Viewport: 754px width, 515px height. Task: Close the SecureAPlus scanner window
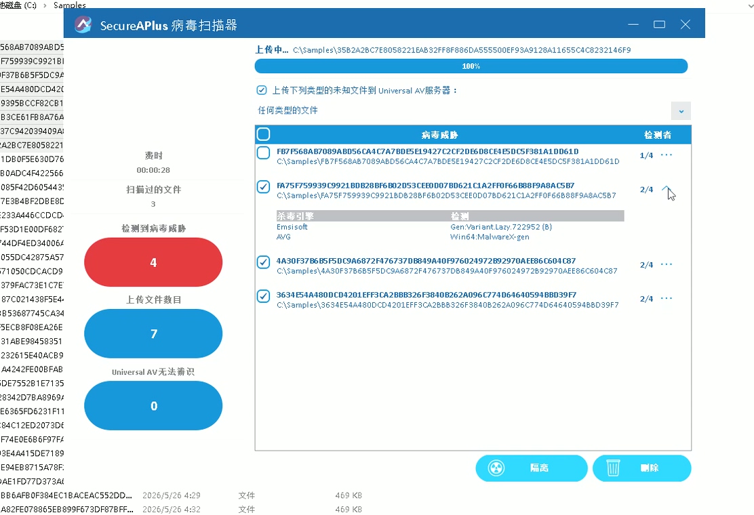point(686,24)
